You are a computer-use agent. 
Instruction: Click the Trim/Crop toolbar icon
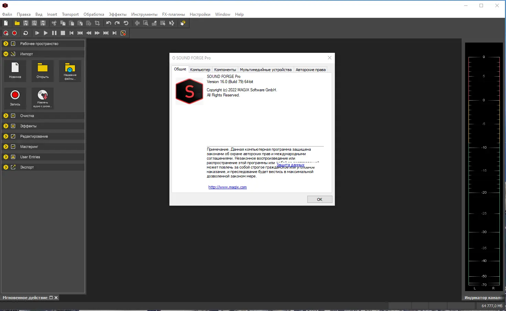coord(97,23)
